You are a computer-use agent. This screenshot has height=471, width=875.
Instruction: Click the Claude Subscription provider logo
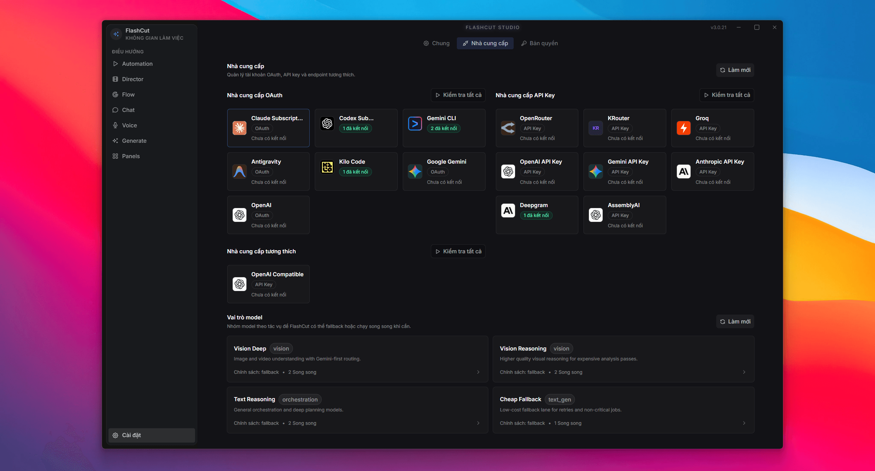click(239, 128)
